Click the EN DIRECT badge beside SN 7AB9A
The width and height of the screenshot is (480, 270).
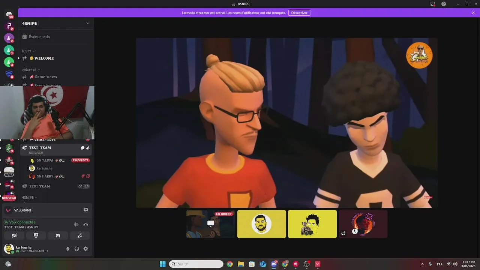tap(80, 160)
